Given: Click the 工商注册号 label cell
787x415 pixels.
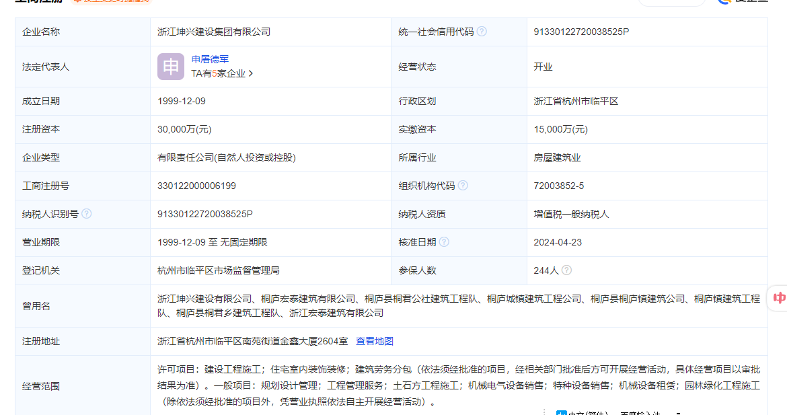Looking at the screenshot, I should [83, 186].
